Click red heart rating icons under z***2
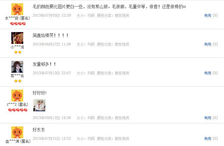This screenshot has width=224, height=146. [18, 110]
